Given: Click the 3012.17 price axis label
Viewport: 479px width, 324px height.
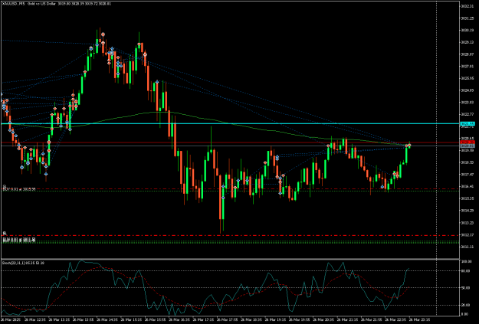Looking at the screenshot, I should 468,234.
